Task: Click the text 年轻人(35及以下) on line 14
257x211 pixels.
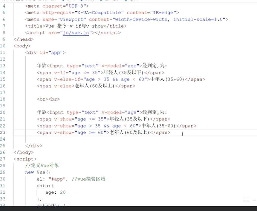Action: 124,73
